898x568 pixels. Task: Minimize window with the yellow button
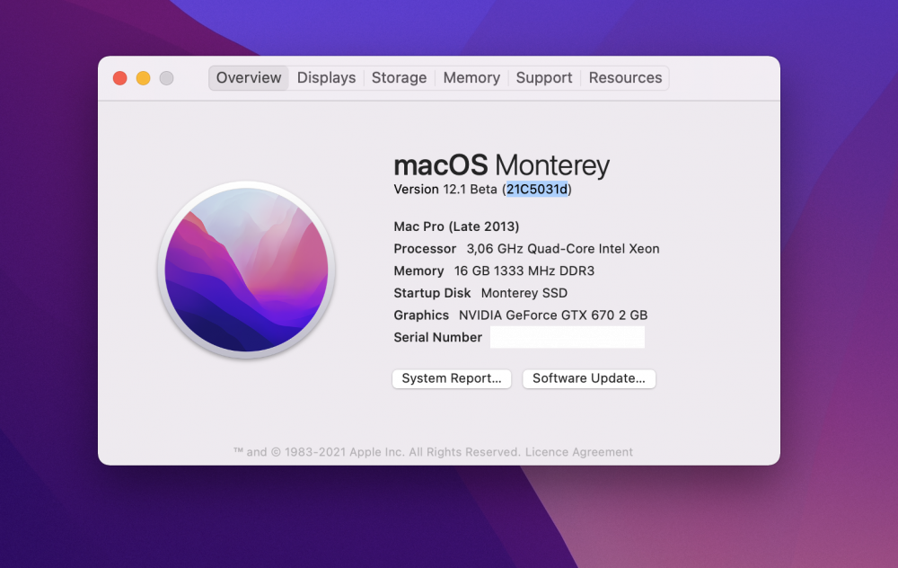[x=143, y=78]
